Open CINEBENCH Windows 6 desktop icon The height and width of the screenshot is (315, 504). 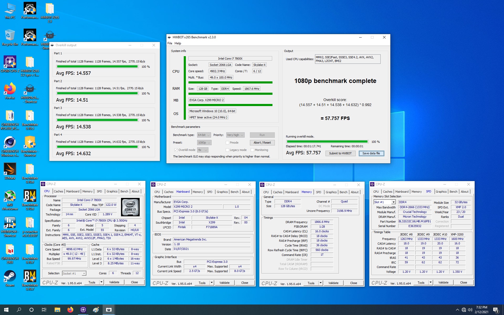10,147
